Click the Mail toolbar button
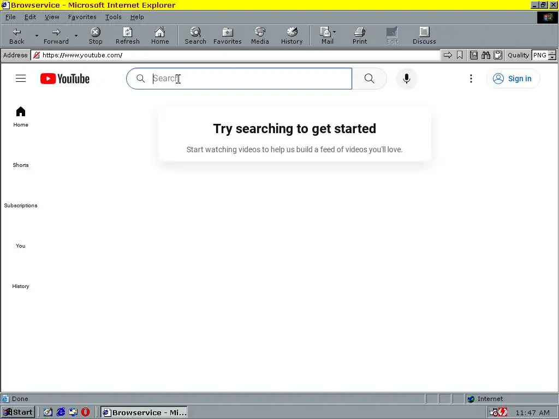 tap(328, 36)
